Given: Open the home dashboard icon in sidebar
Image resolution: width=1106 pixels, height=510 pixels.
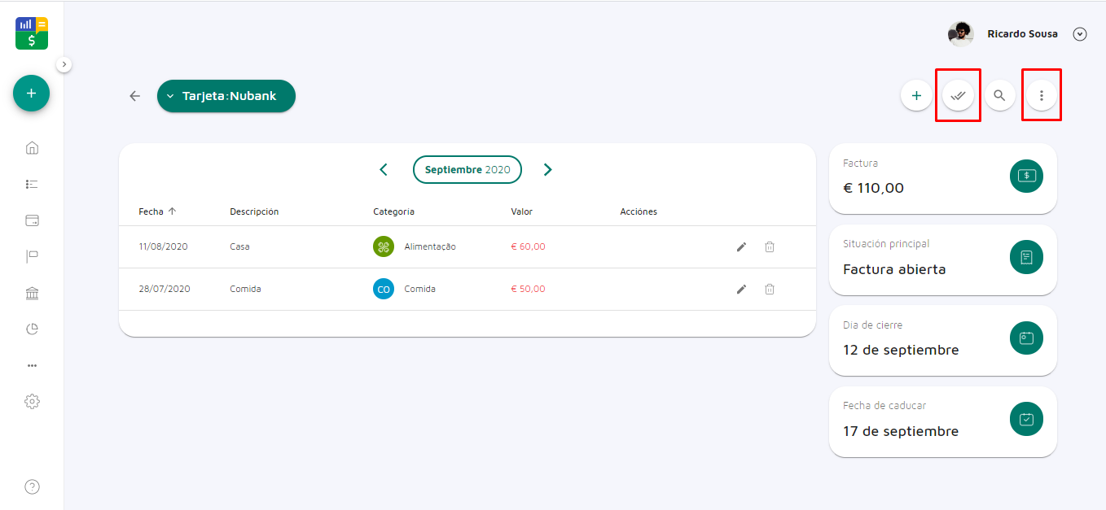Looking at the screenshot, I should click(x=32, y=148).
